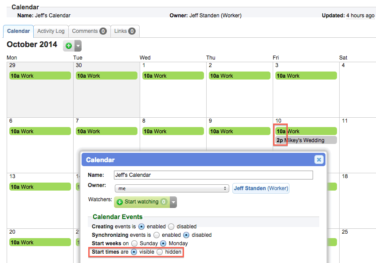Click day number 25 in calendar
Viewport: 376px width, 263px height.
coord(345,232)
